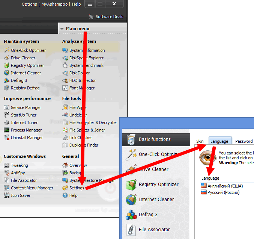The width and height of the screenshot is (254, 239).
Task: Switch to the Password tab
Action: point(244,141)
